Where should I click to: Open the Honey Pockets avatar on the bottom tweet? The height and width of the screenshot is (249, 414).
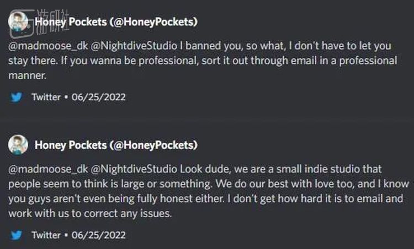[18, 145]
